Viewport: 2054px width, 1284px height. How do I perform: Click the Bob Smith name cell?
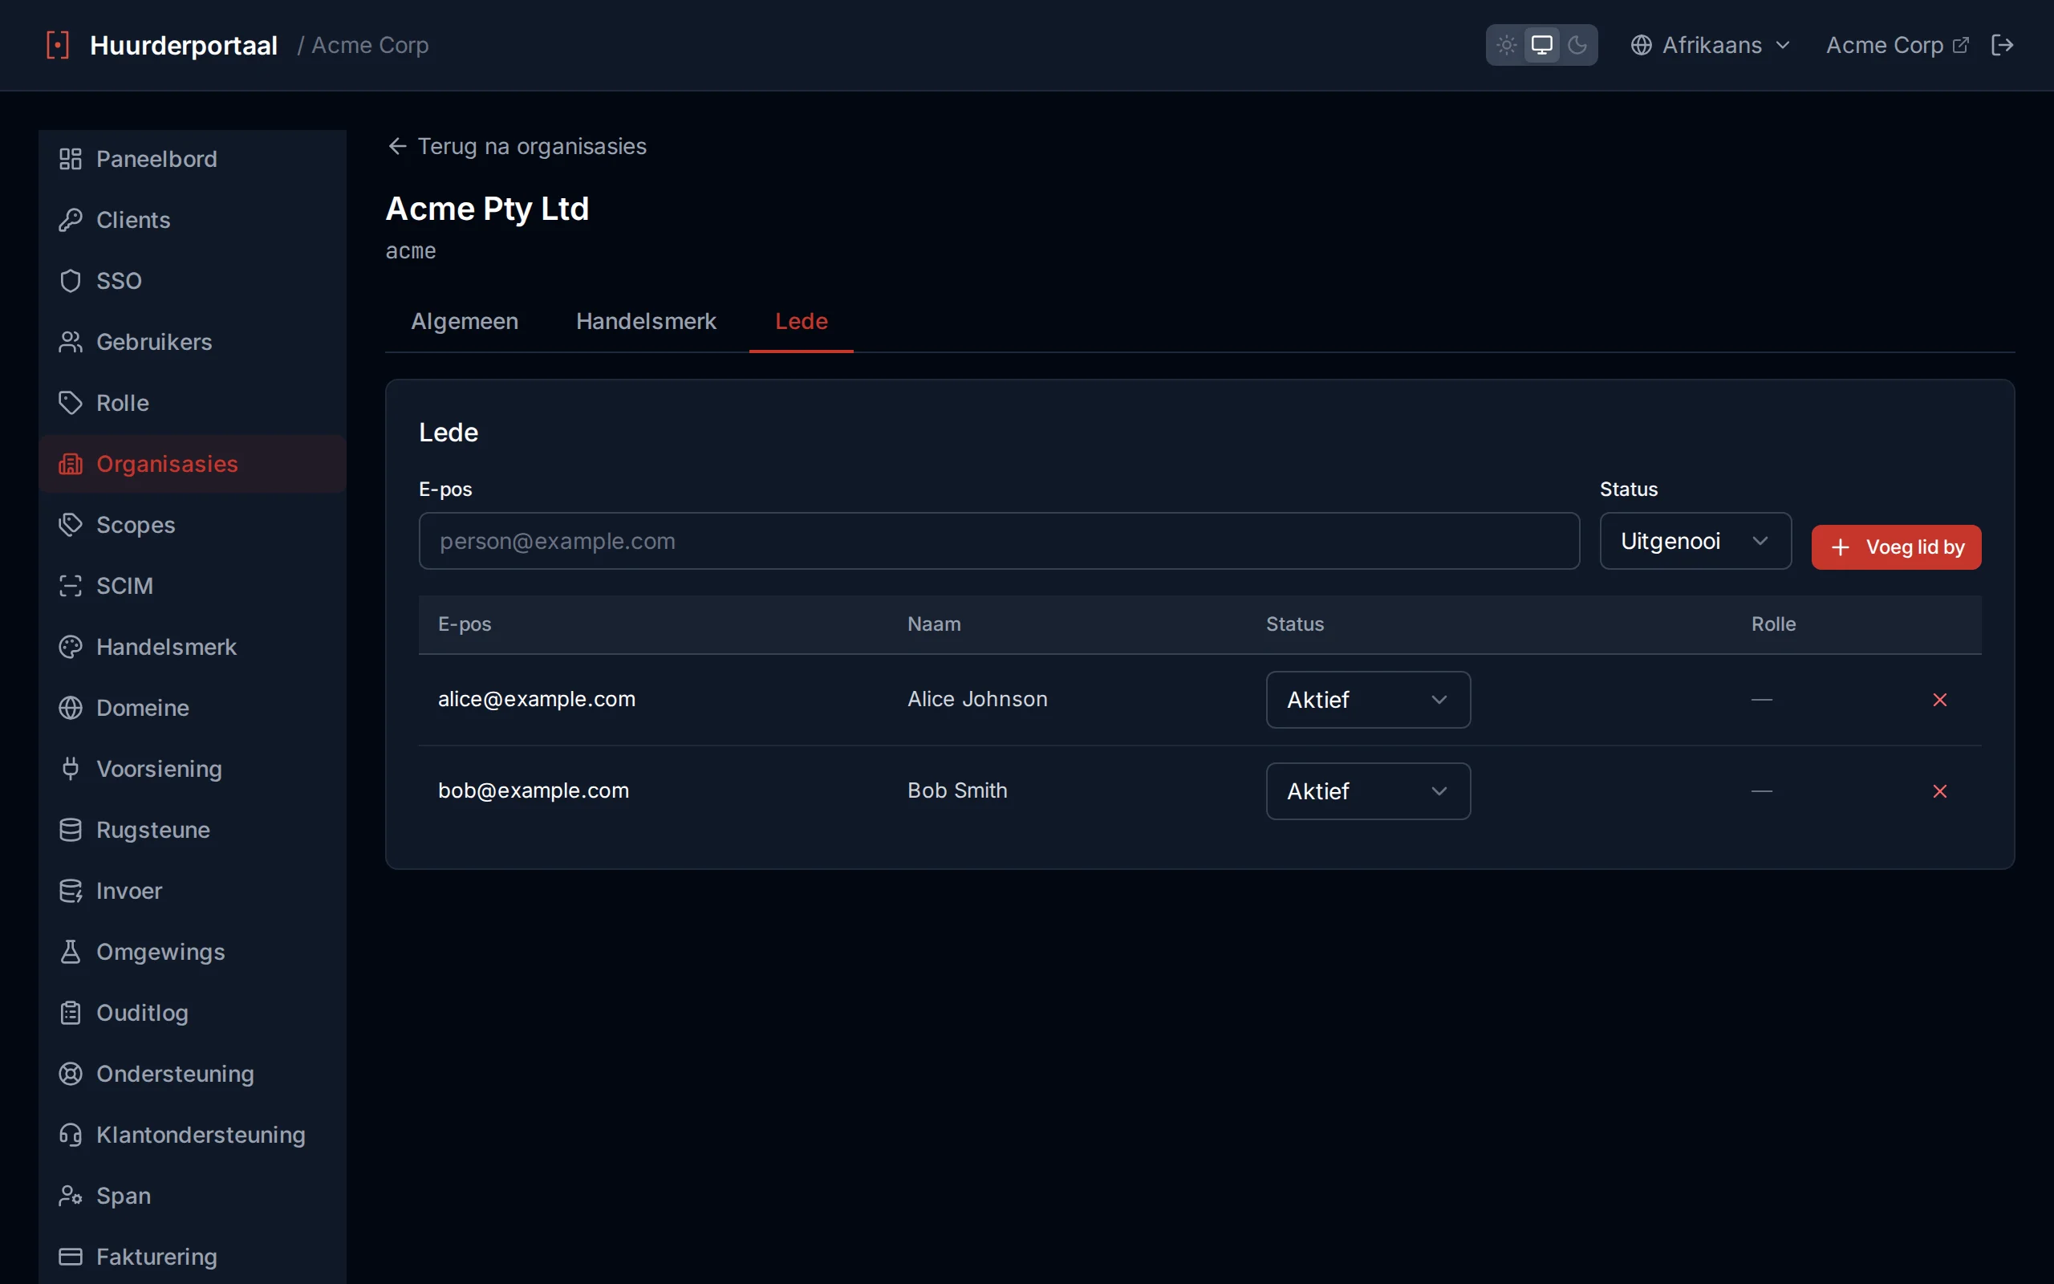coord(957,790)
